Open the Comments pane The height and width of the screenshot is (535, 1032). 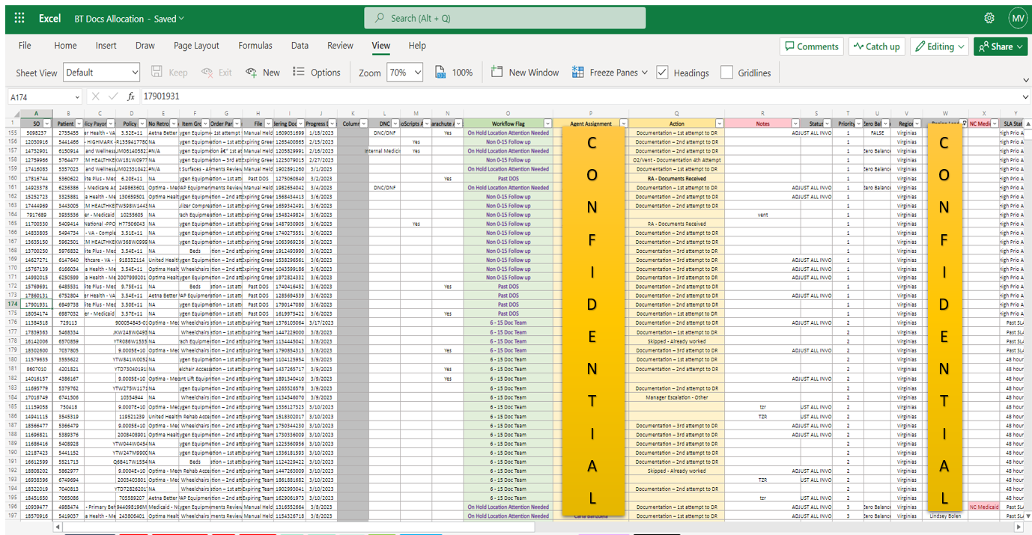(x=811, y=46)
